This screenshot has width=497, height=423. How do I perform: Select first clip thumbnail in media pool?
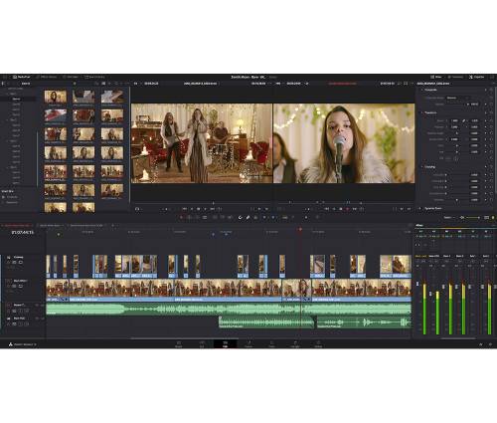pyautogui.click(x=56, y=97)
